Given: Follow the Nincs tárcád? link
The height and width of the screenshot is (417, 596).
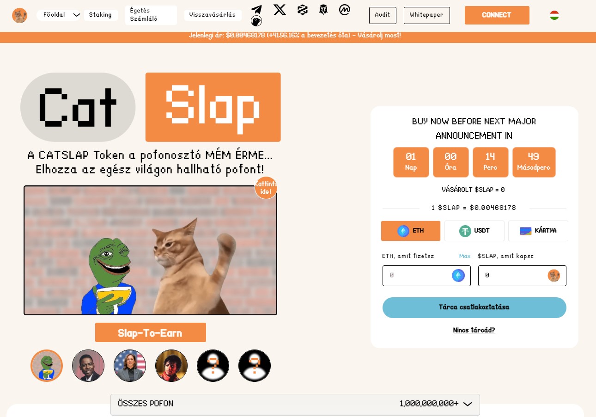Looking at the screenshot, I should (x=474, y=330).
